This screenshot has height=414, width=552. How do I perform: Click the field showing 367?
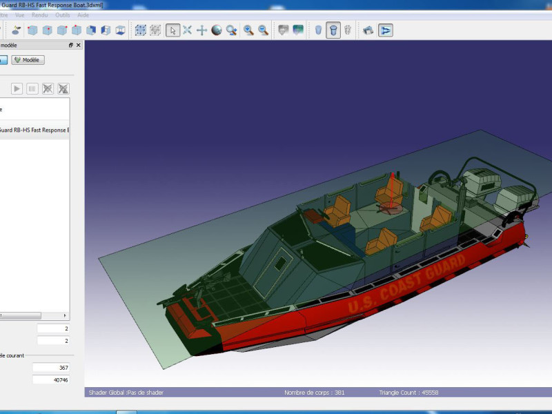(51, 368)
